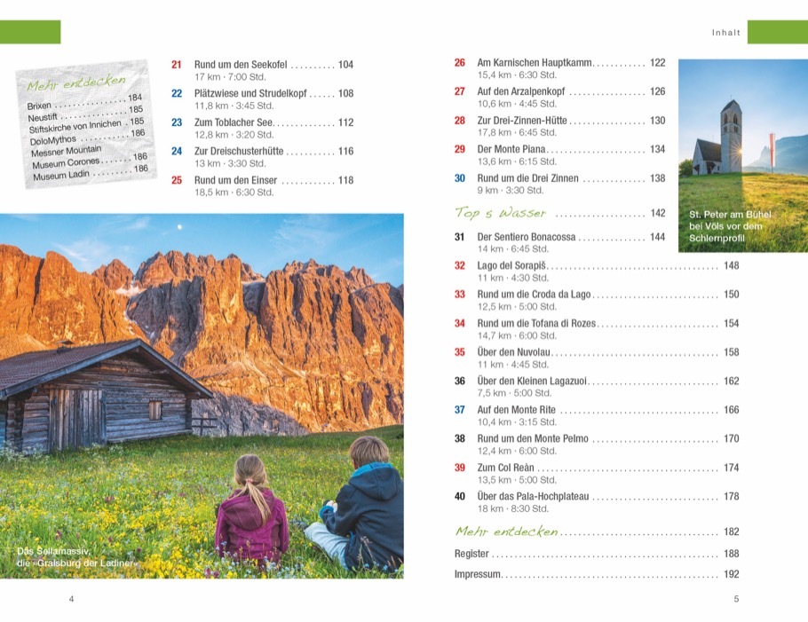Go to tour 34 Rund um die Tofana di Rozes
The image size is (808, 622).
(x=536, y=323)
